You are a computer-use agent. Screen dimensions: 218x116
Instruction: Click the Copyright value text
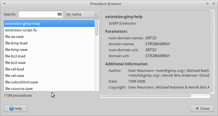[169, 87]
